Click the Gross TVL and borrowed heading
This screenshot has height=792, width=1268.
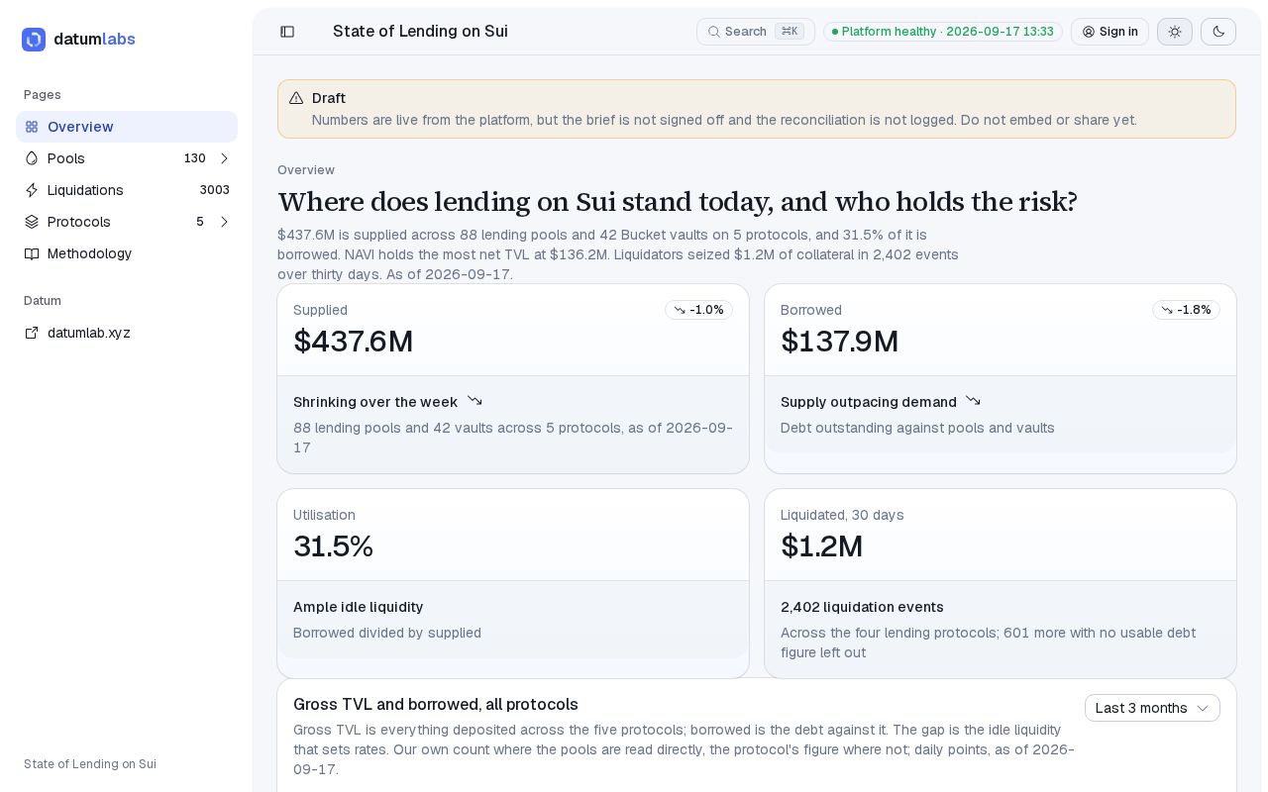click(436, 705)
